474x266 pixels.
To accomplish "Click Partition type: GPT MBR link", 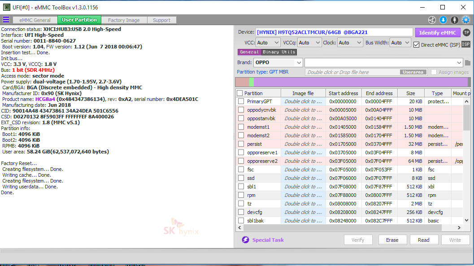I will 262,72.
